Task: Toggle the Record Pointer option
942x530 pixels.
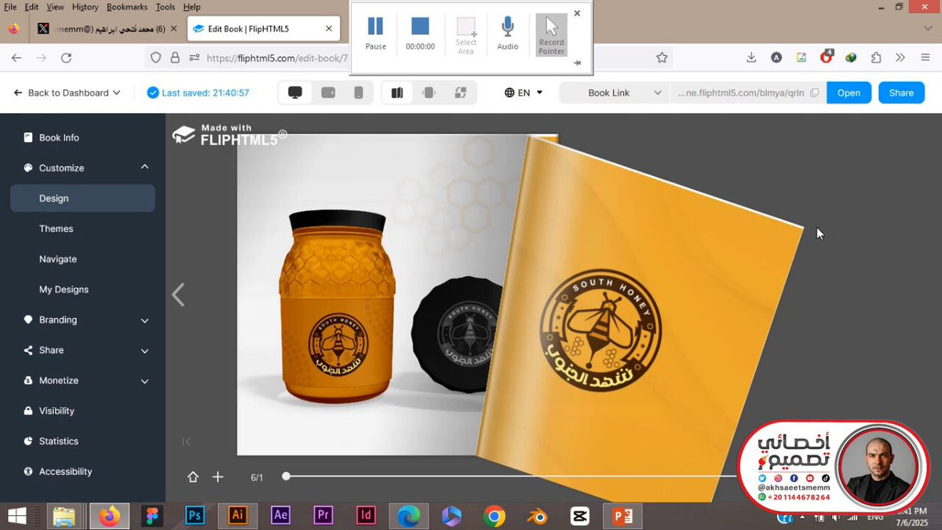Action: point(551,35)
